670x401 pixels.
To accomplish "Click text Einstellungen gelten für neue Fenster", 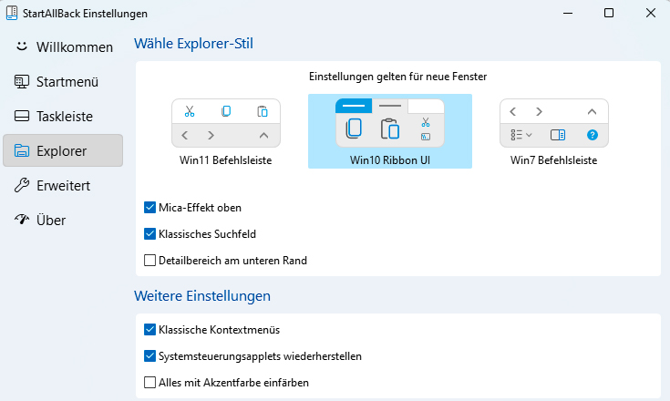I will point(397,77).
